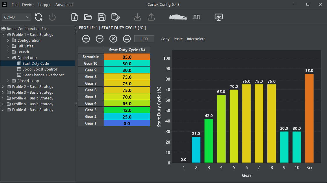The height and width of the screenshot is (183, 327).
Task: Click the pulse waveform icon
Action: (196, 17)
